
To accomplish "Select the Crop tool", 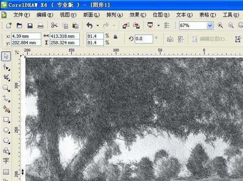I will (6, 78).
